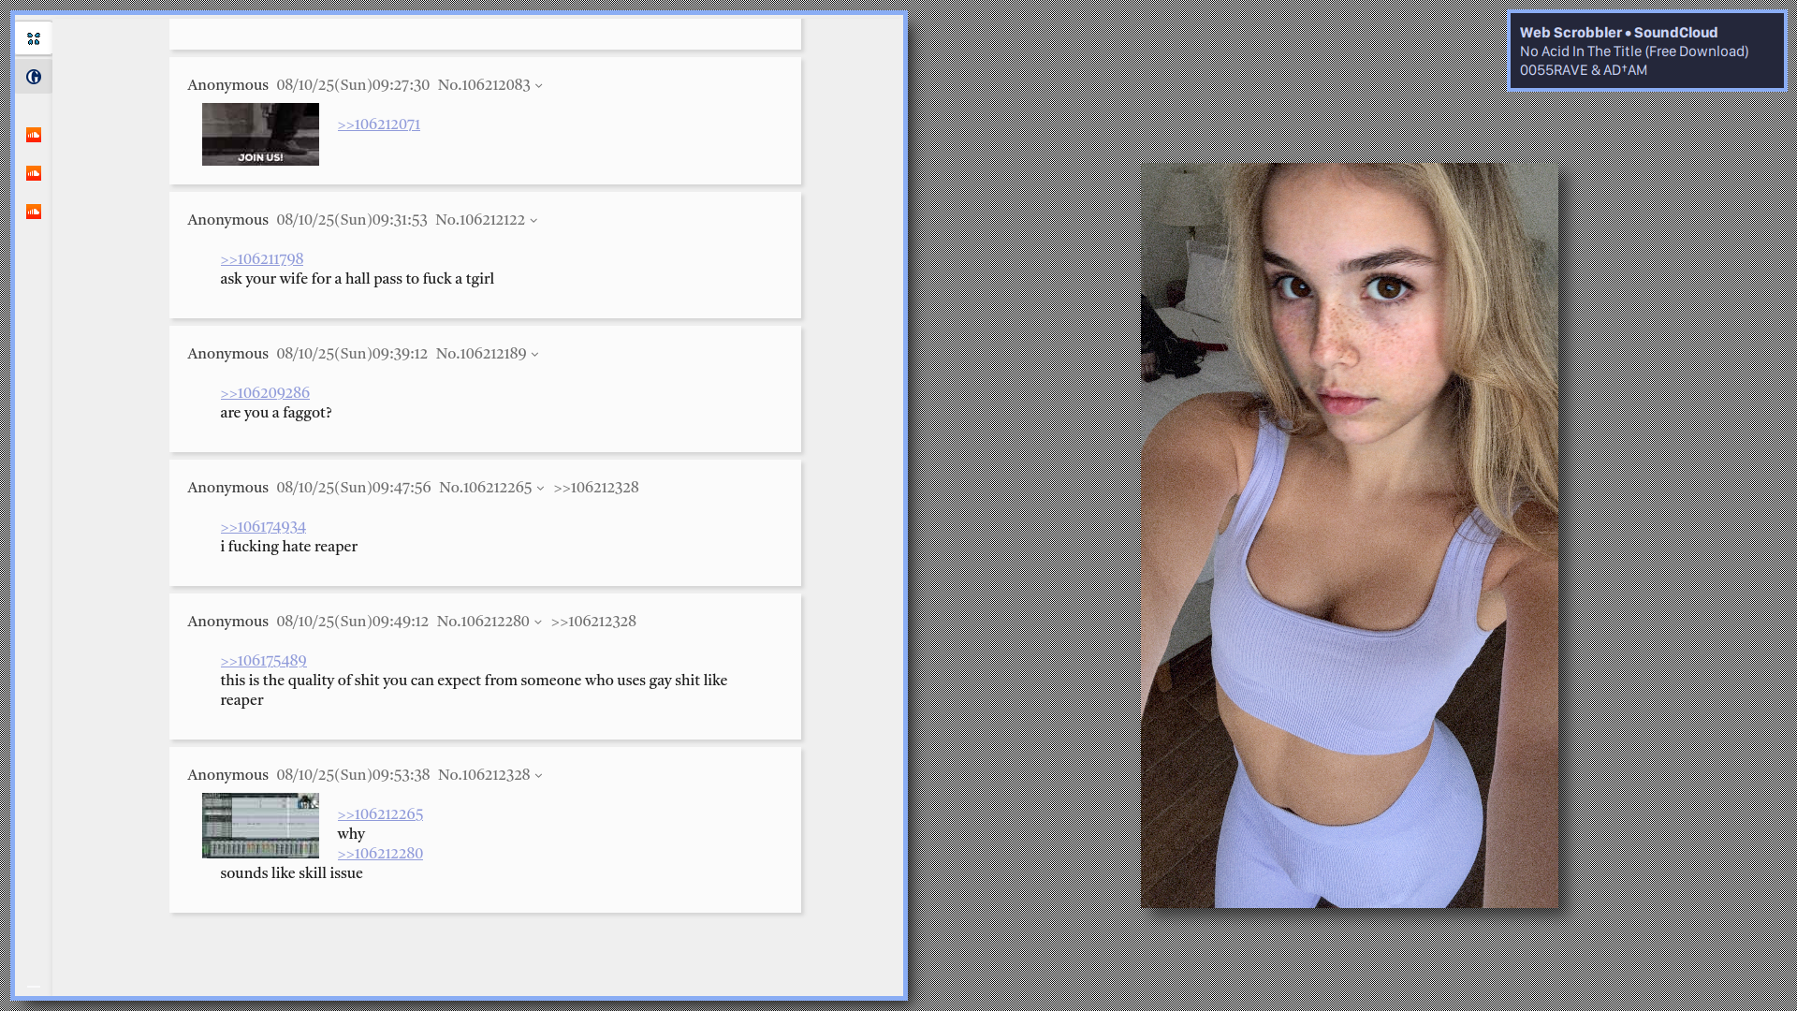Click timestamp 08/10/25(Sun)09:47:56

coord(354,487)
